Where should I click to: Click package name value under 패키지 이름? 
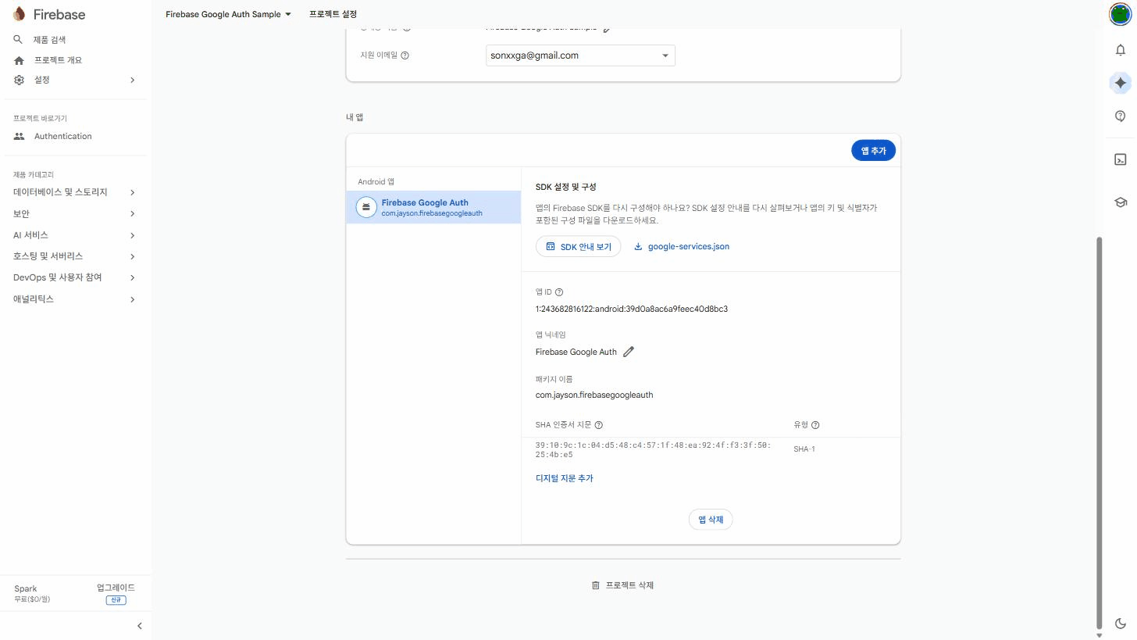tap(594, 395)
